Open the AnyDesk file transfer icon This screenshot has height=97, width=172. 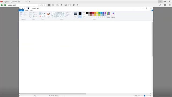(53, 5)
